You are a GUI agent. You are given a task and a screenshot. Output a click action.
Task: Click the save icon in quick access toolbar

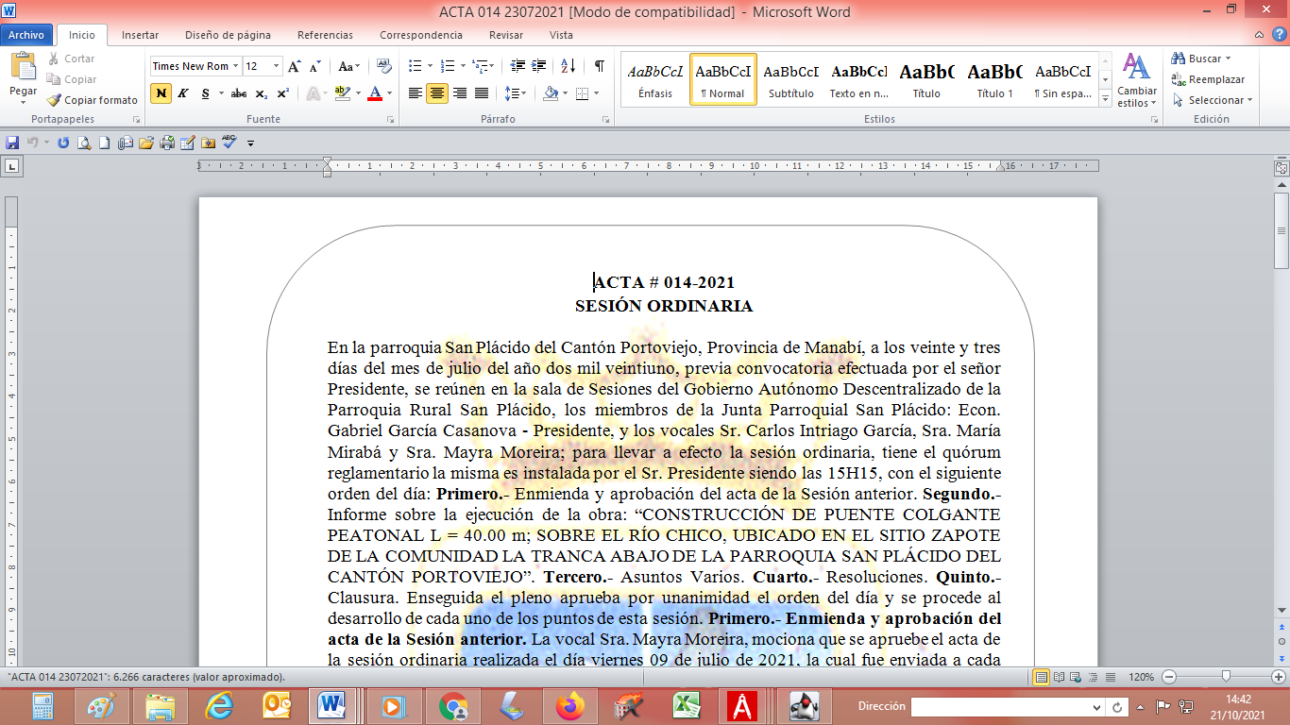pos(12,143)
